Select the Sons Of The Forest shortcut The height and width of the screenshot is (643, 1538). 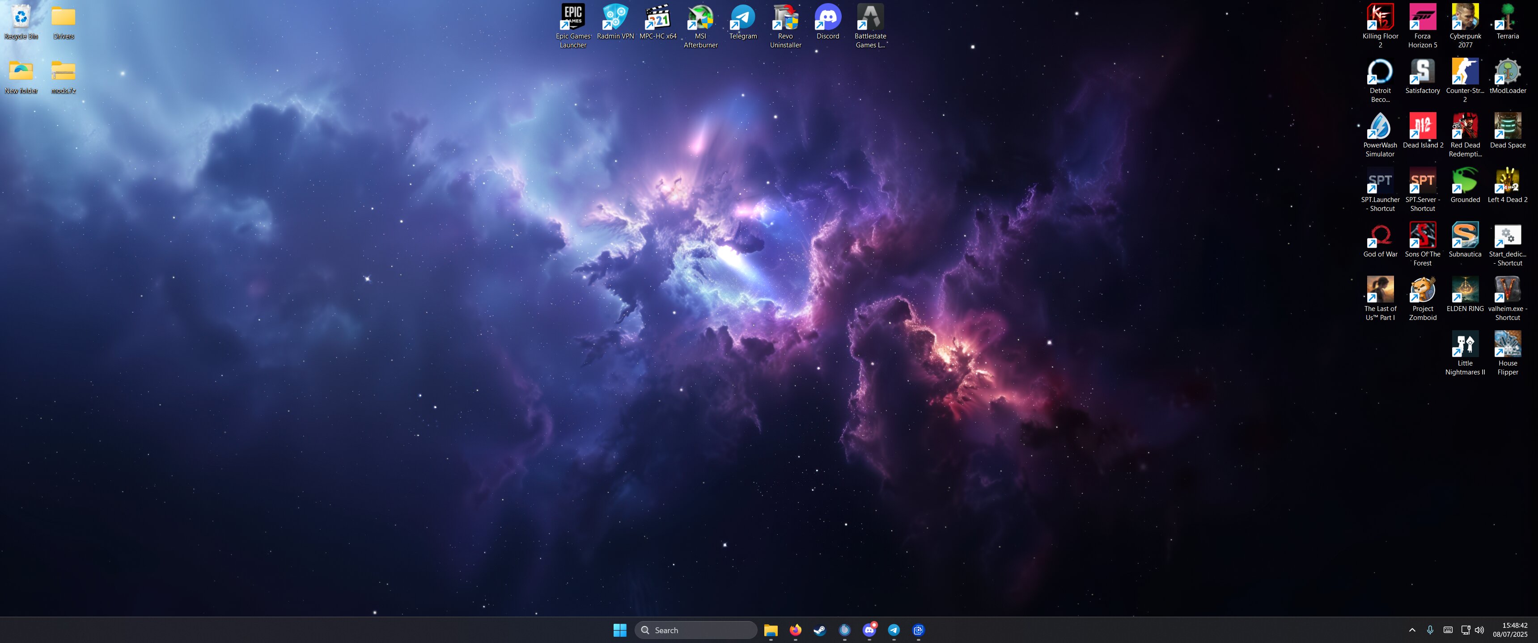[1422, 244]
